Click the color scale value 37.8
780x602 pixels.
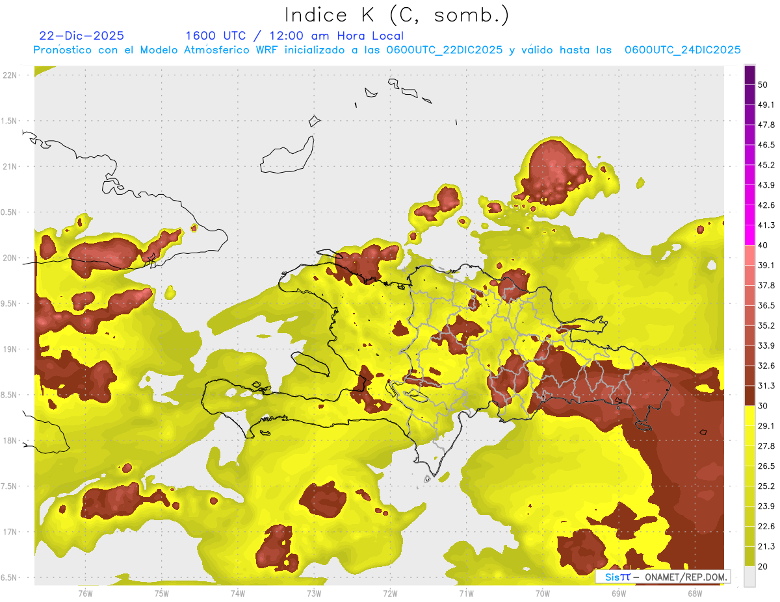(766, 285)
